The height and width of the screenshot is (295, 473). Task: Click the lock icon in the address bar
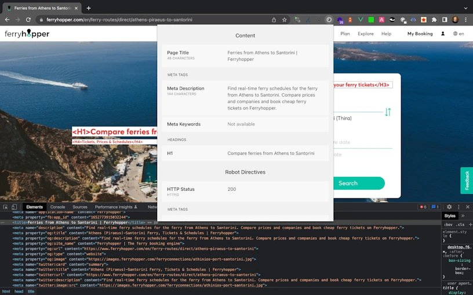(x=41, y=20)
